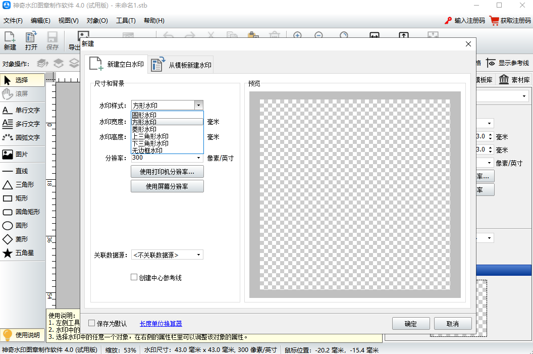Select the 矩形 rectangle tool
The width and height of the screenshot is (533, 354).
coord(22,198)
